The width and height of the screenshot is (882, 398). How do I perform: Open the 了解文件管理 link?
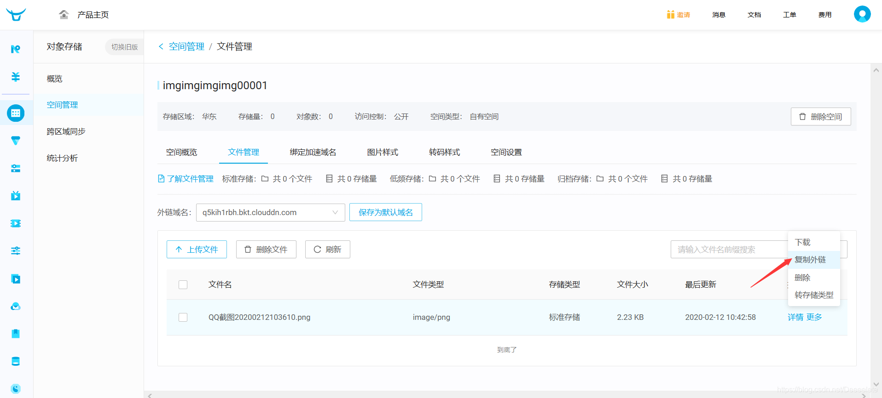point(190,179)
